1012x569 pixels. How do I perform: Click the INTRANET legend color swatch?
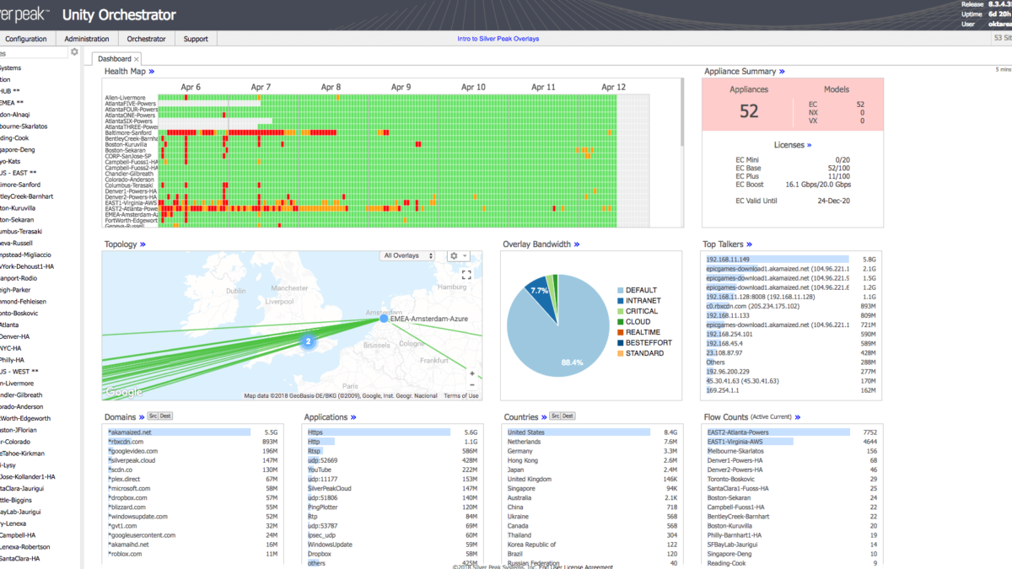point(620,301)
